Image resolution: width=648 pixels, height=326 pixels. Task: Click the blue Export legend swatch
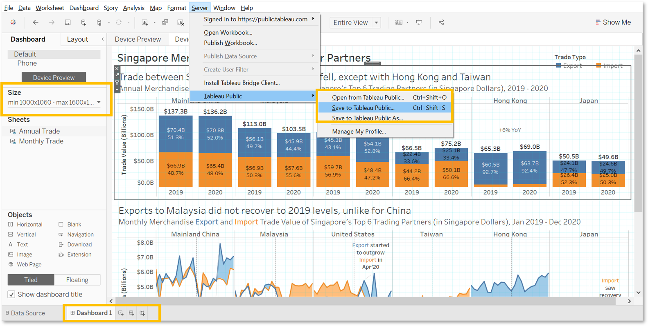558,66
